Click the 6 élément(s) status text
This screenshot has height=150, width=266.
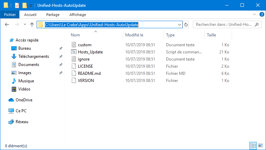[16, 146]
